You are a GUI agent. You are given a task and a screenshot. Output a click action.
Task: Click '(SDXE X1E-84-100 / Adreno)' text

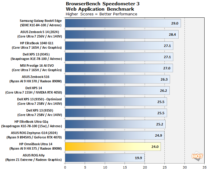41,25
